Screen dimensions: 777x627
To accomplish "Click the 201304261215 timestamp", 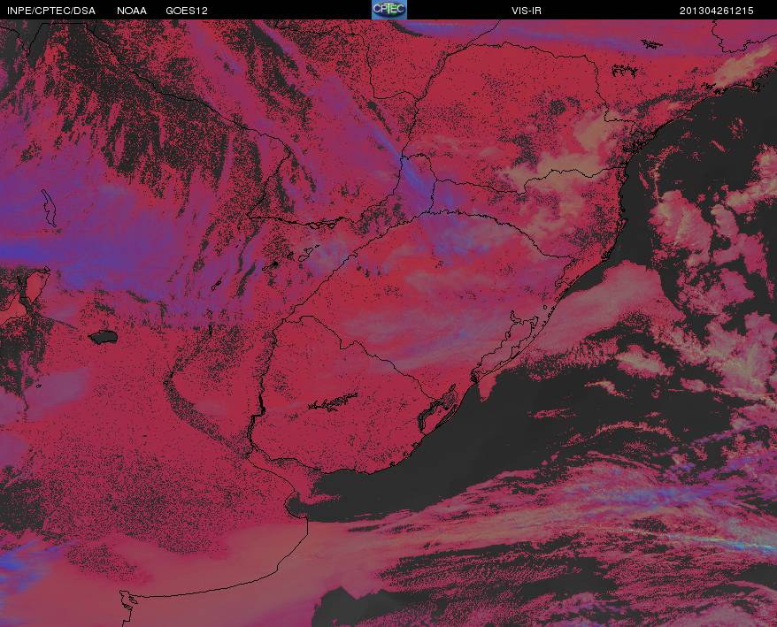I will [x=717, y=11].
